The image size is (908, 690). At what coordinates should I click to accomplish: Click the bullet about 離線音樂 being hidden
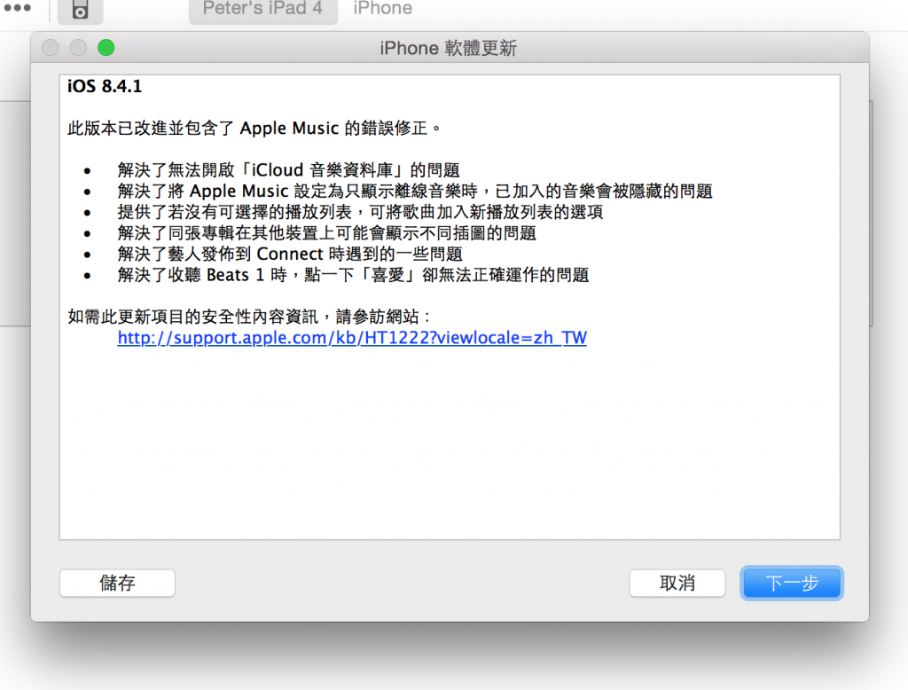coord(415,192)
